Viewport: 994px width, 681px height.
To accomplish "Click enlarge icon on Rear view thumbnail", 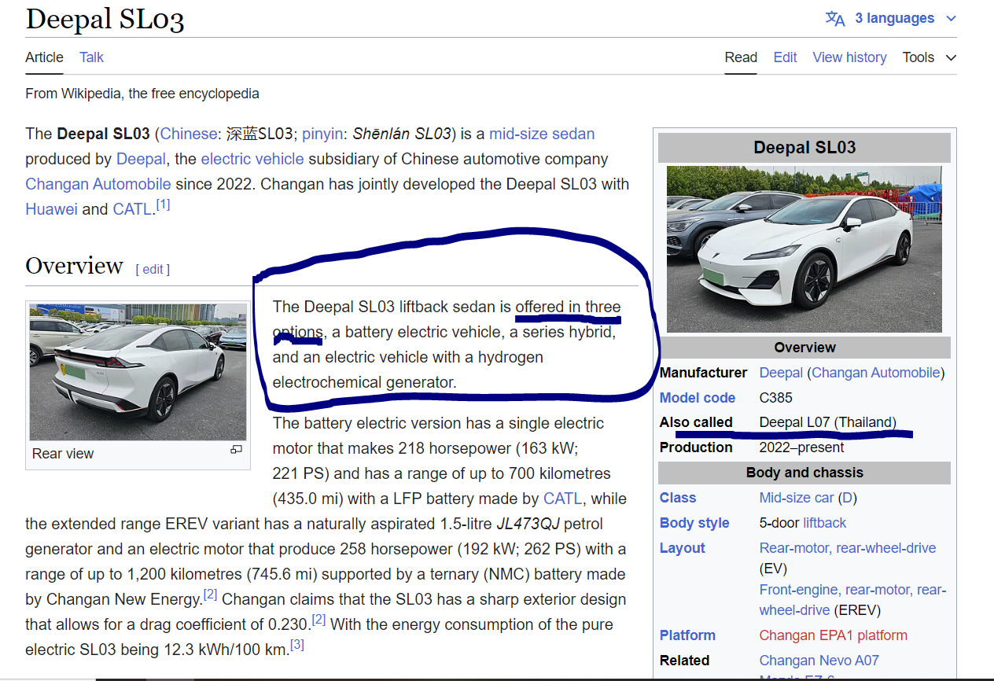I will (x=236, y=450).
